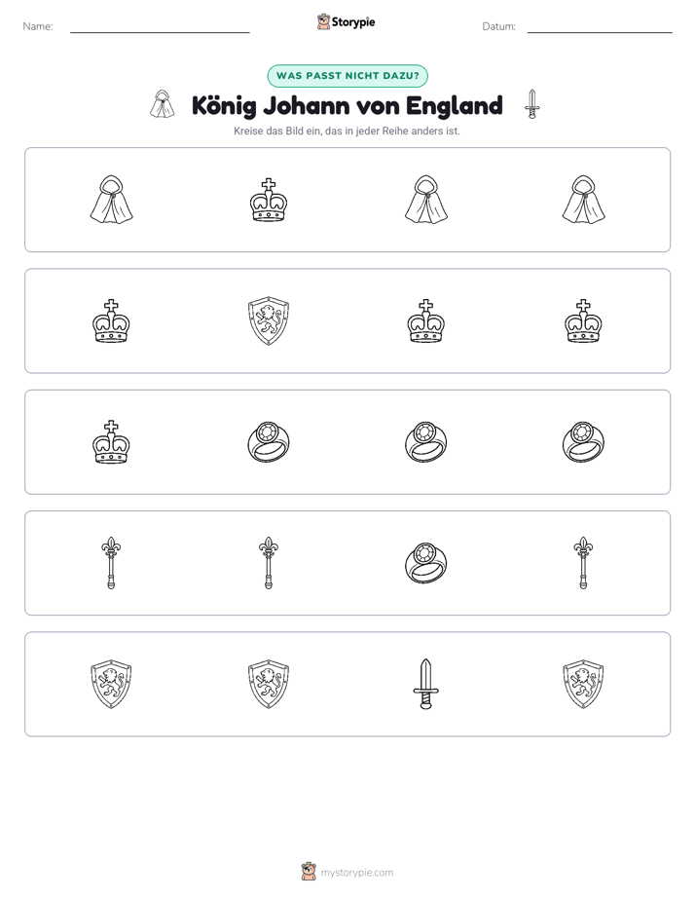The width and height of the screenshot is (695, 900).
Task: Click the last ring in row three
Action: click(583, 442)
